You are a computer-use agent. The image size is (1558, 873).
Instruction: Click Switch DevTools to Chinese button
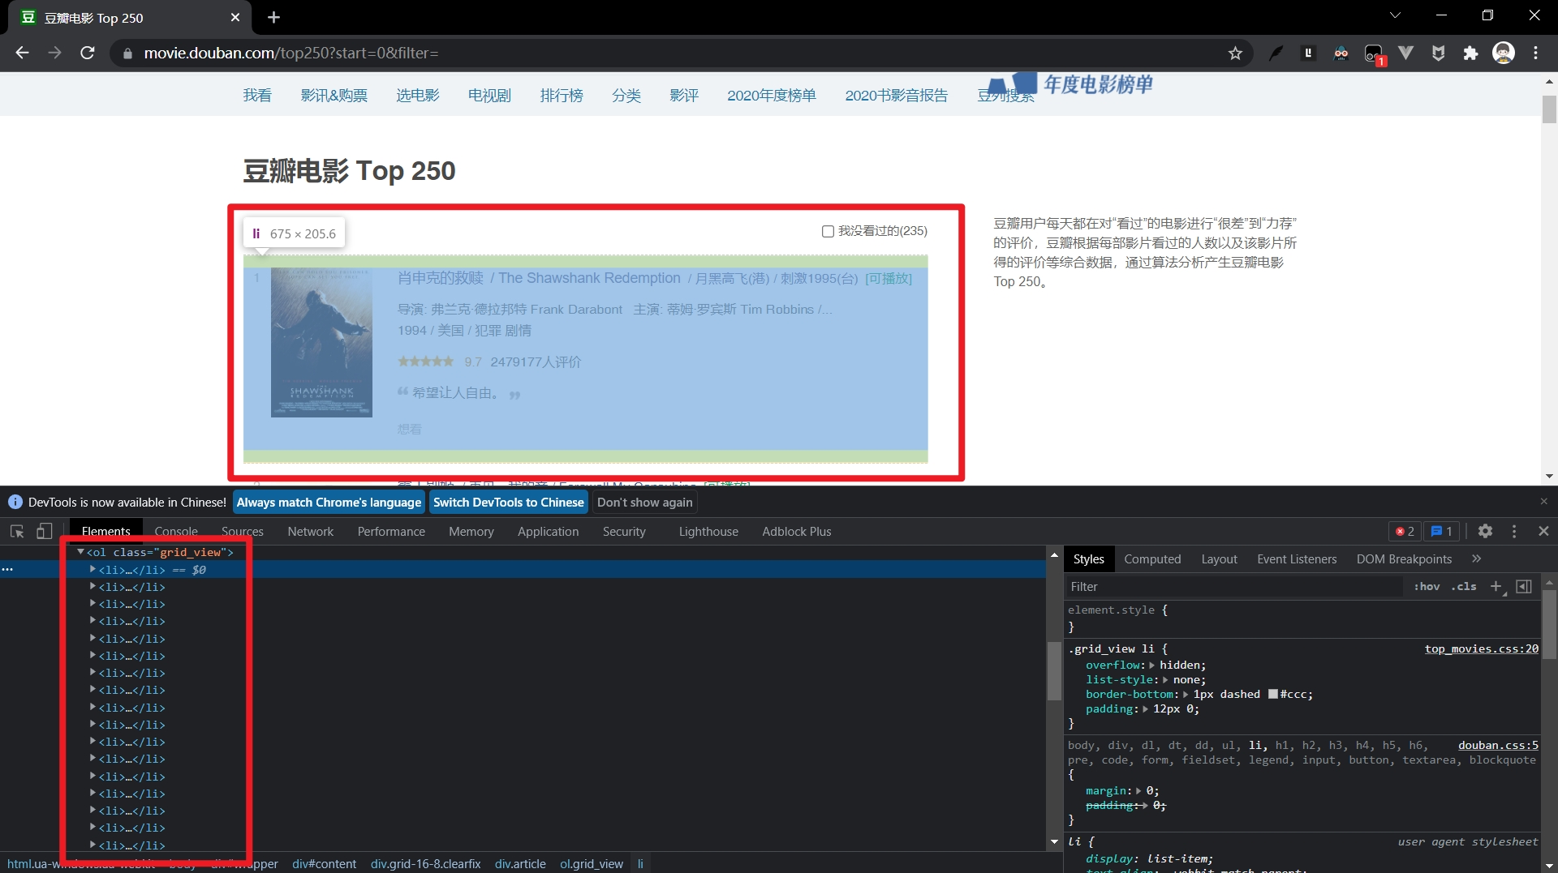(x=509, y=502)
